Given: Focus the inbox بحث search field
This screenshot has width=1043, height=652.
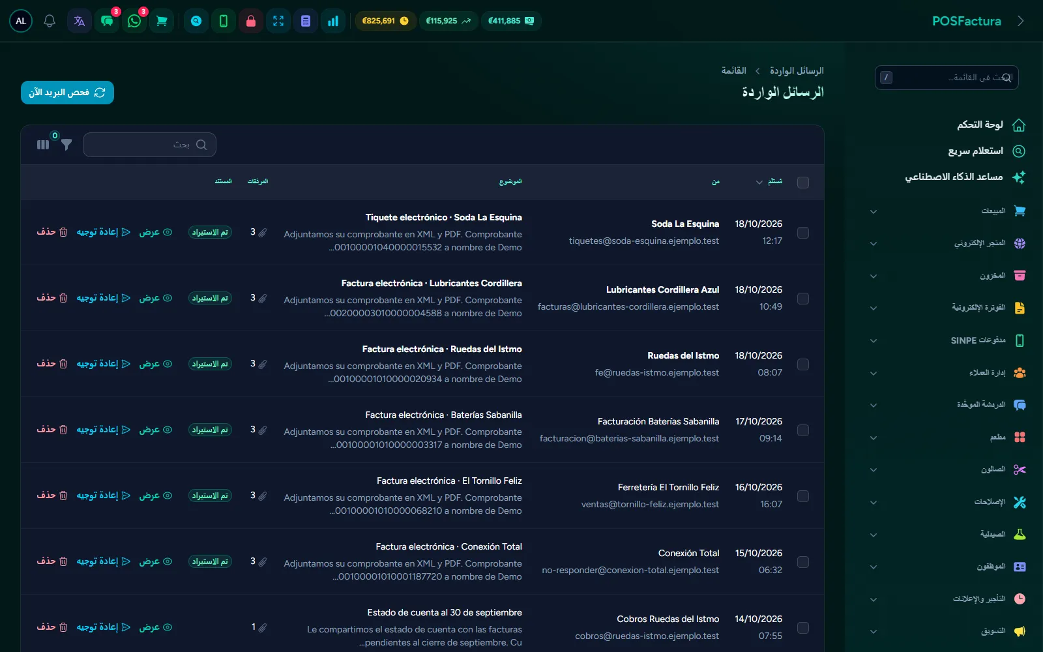Looking at the screenshot, I should click(149, 145).
